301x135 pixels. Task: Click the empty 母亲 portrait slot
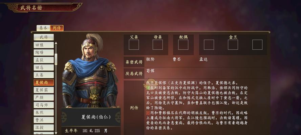(157, 45)
